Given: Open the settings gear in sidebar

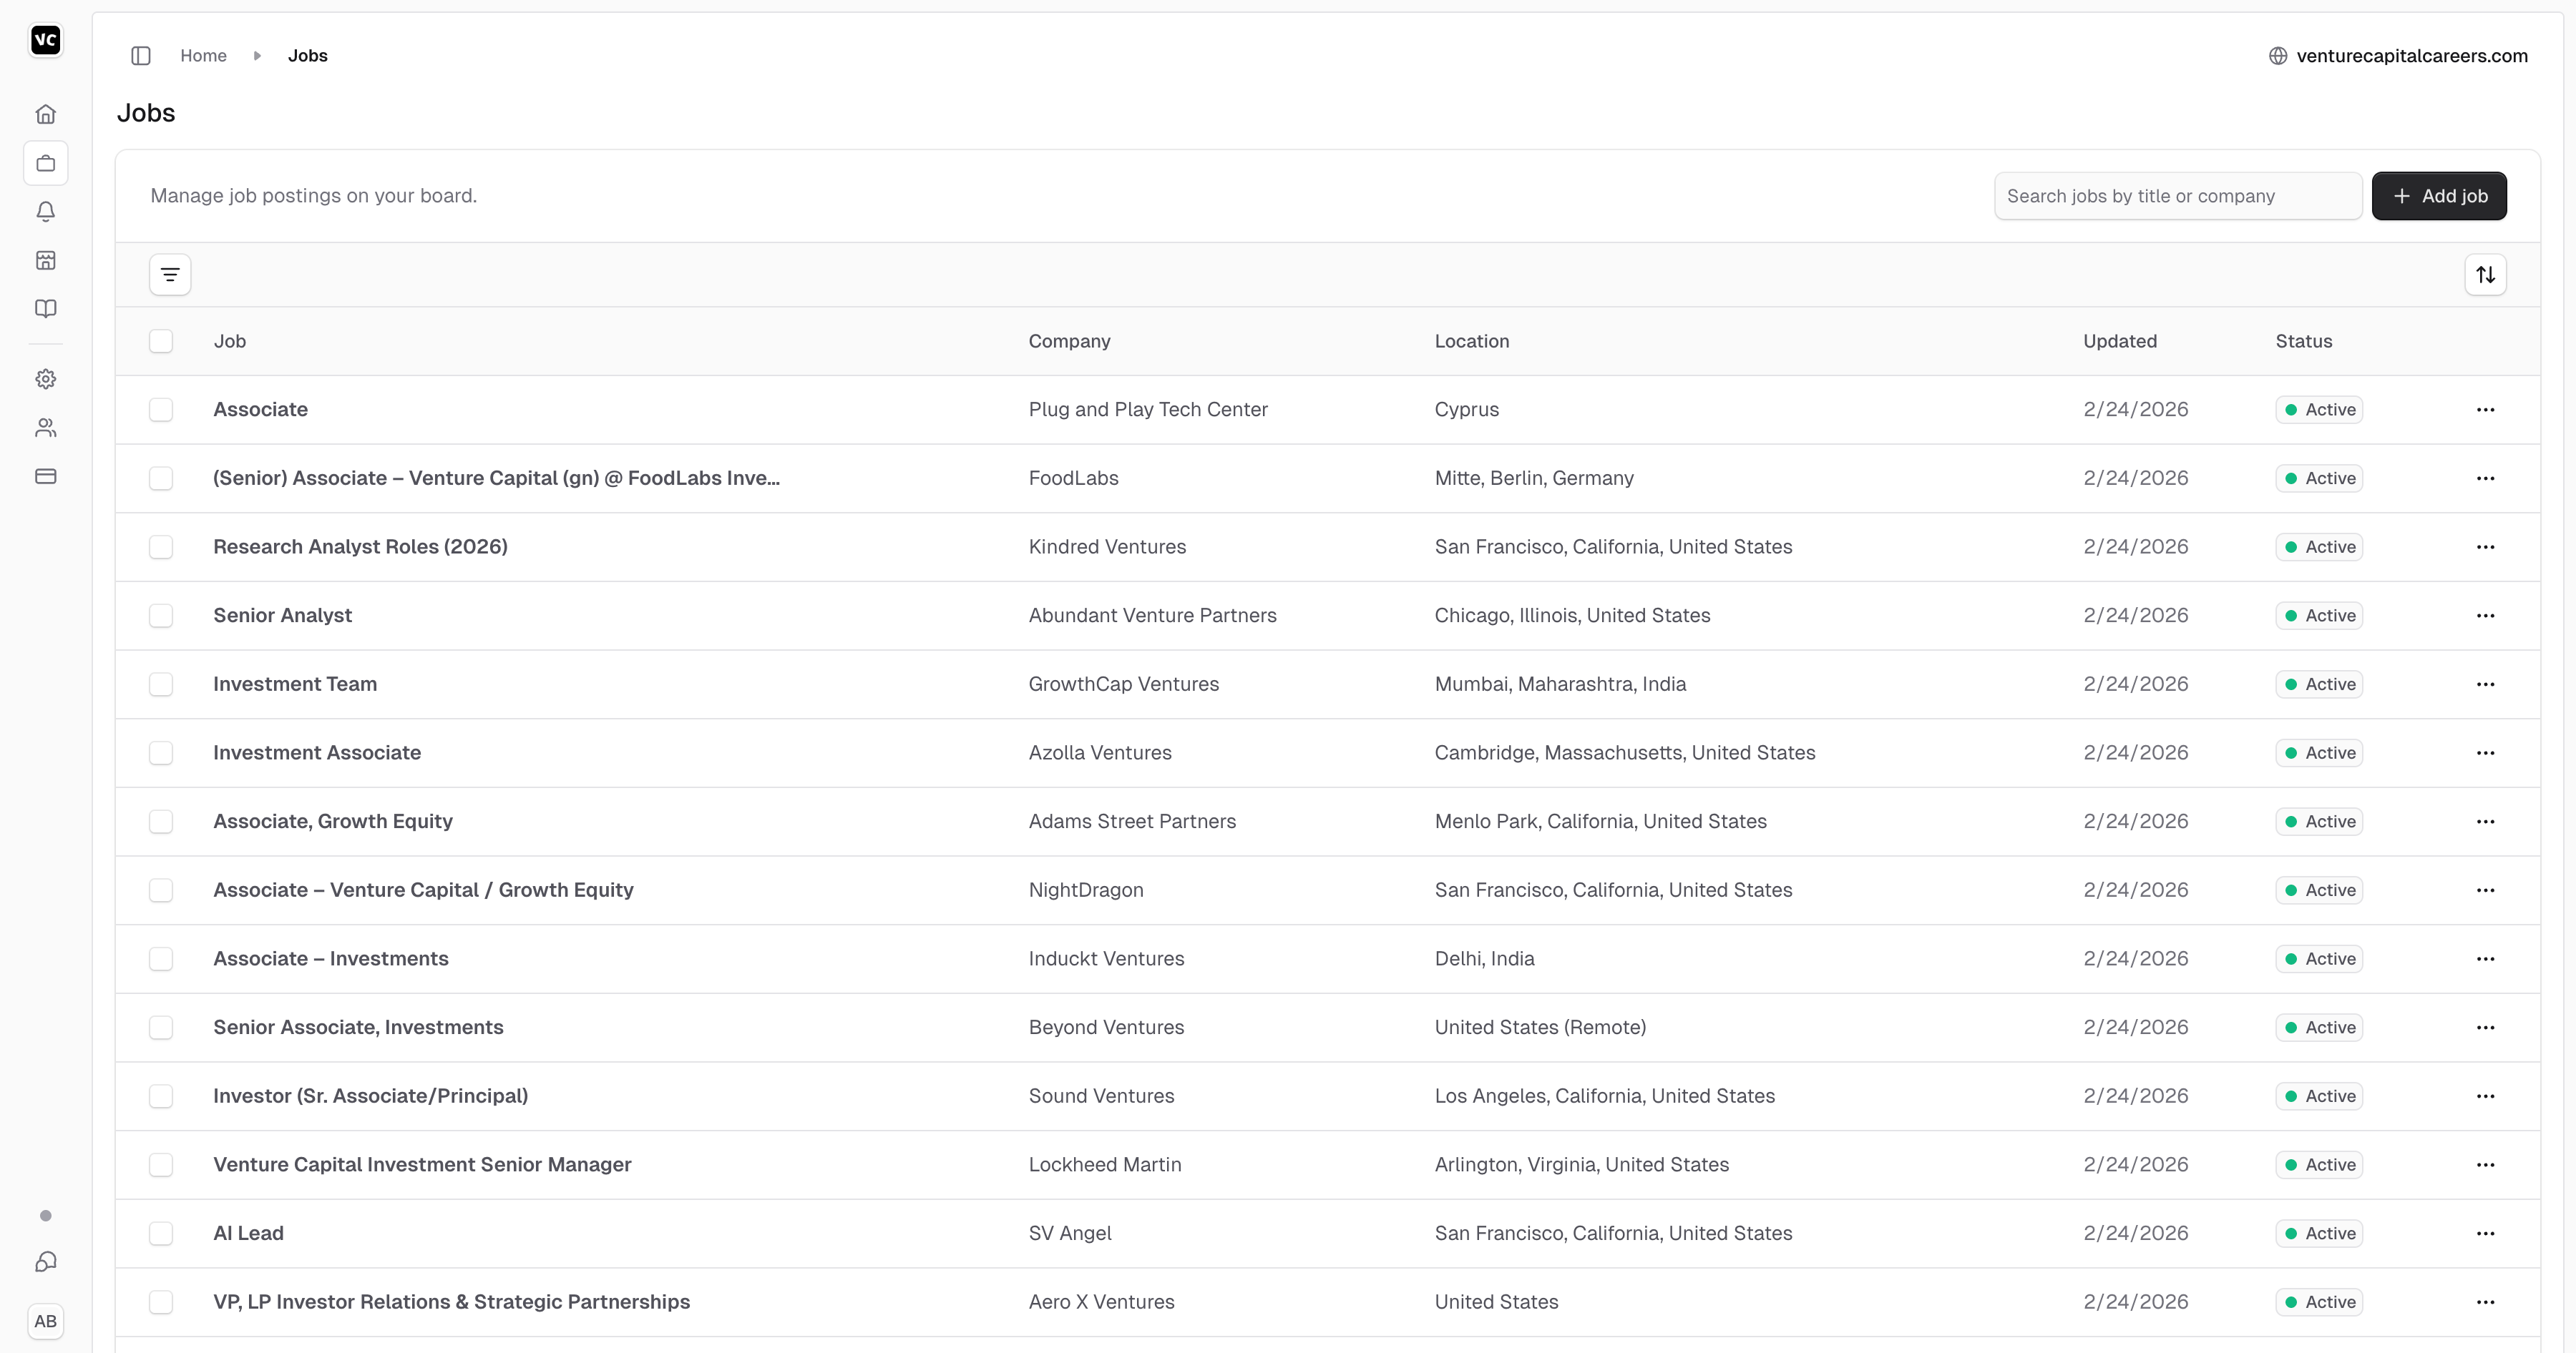Looking at the screenshot, I should [x=45, y=379].
